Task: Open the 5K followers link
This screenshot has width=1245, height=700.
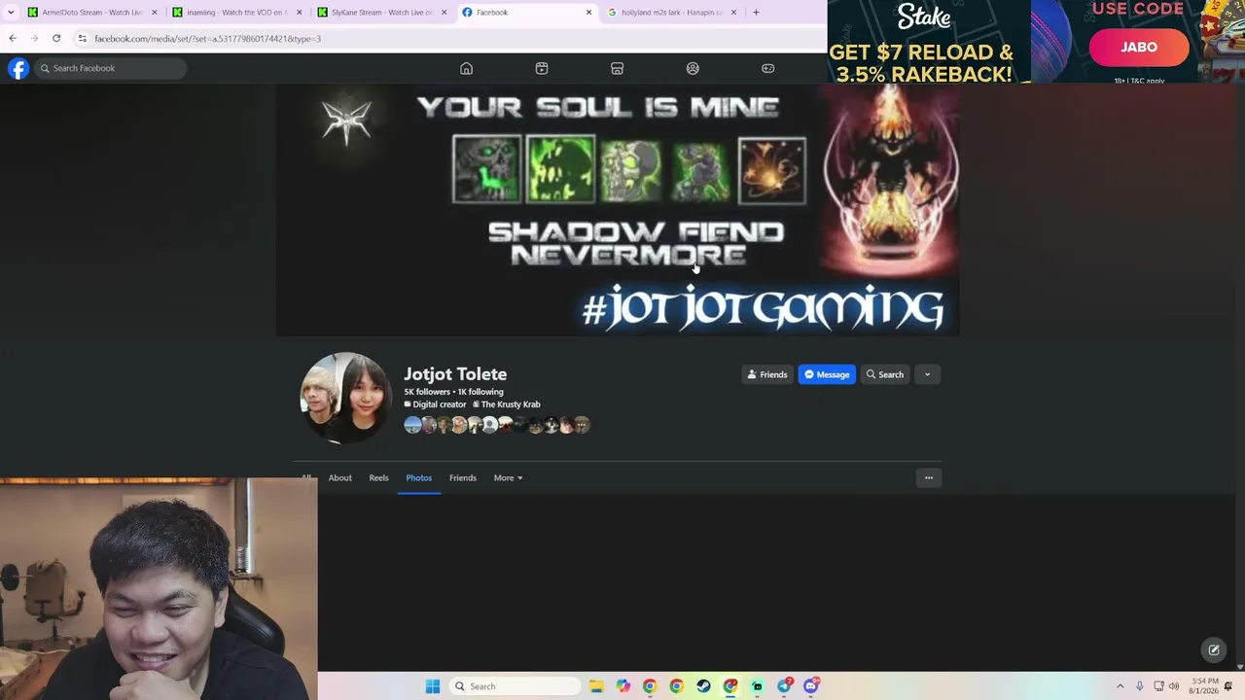Action: 427,392
